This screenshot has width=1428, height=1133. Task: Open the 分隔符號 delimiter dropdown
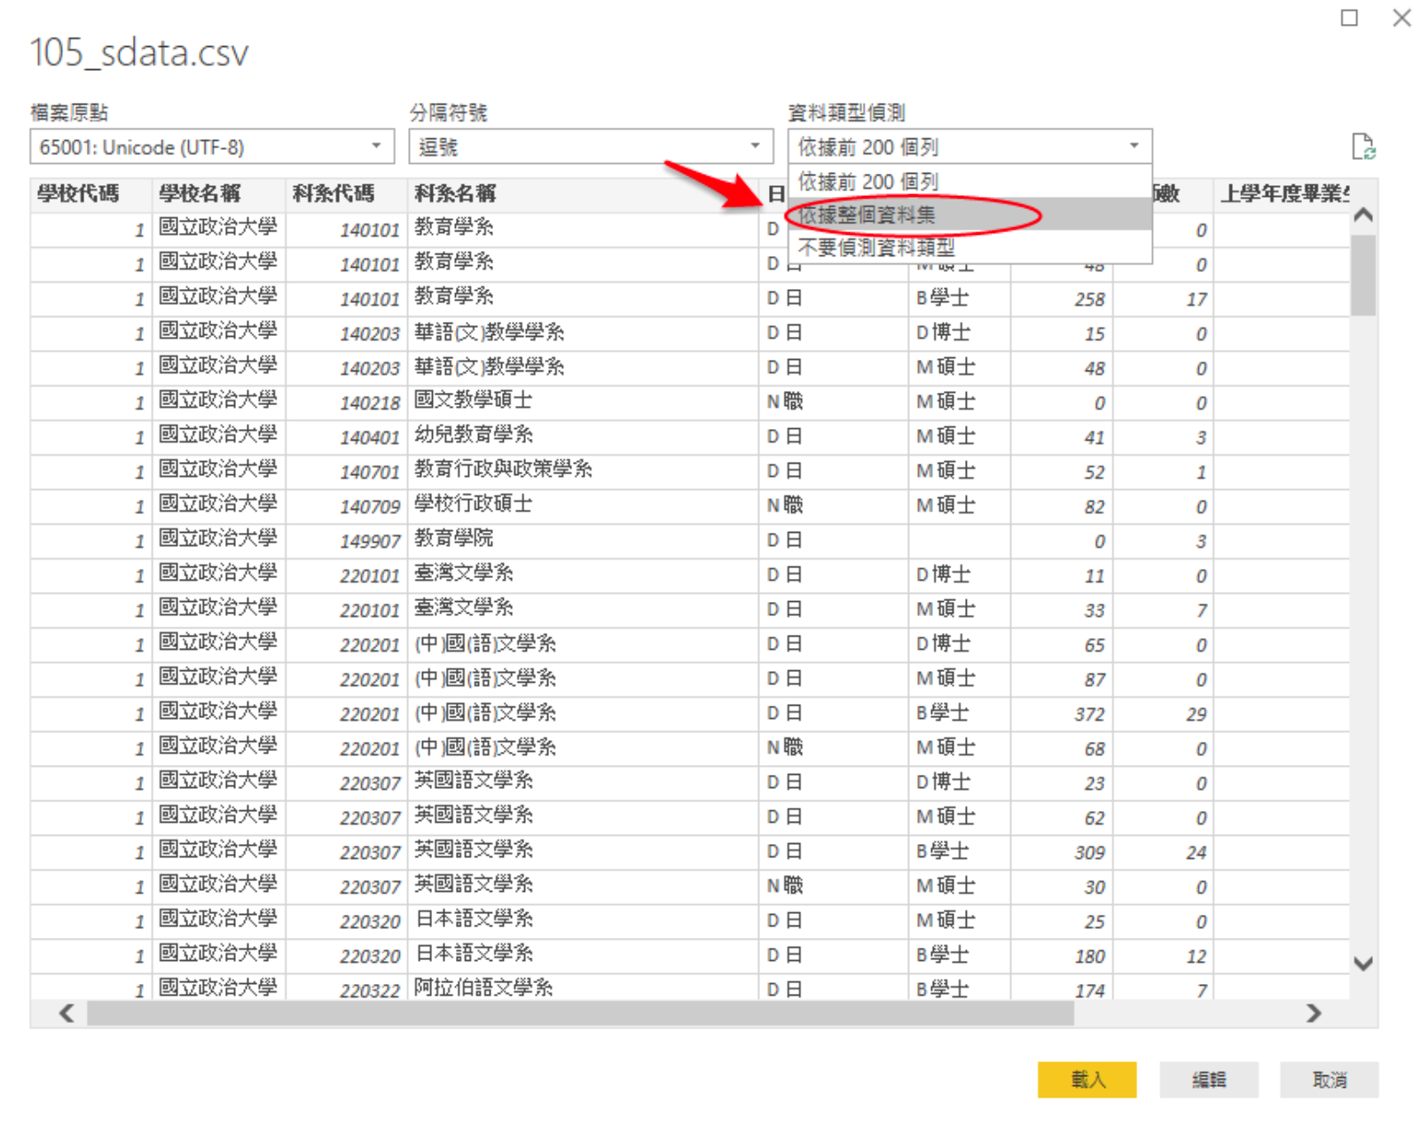(590, 146)
